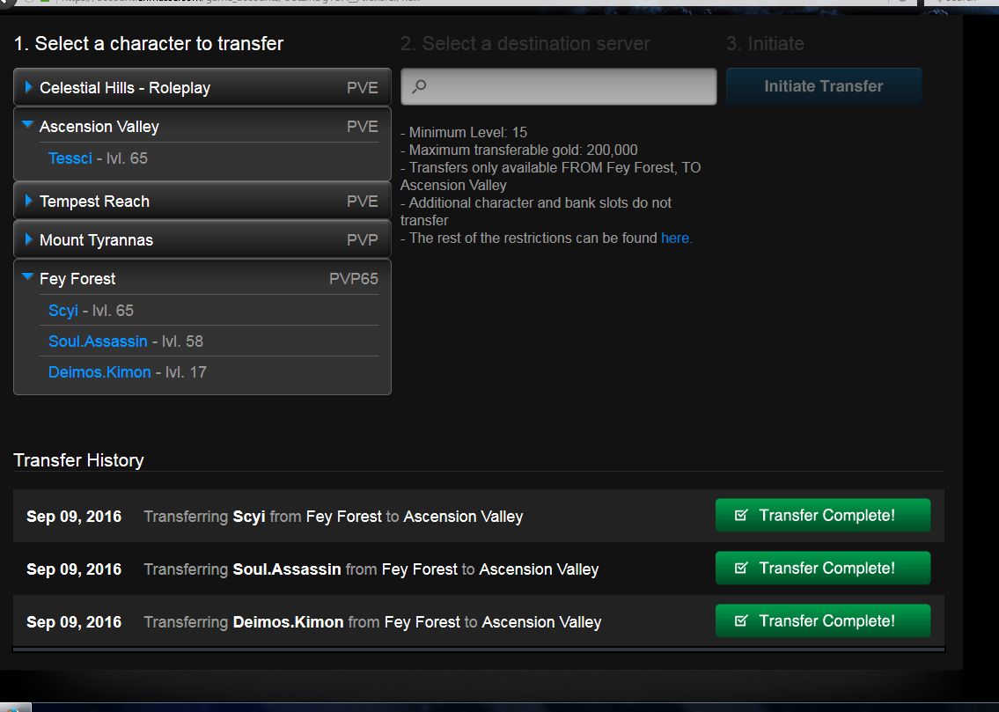Image resolution: width=999 pixels, height=712 pixels.
Task: Expand the Mount Tyrannas server arrow
Action: [29, 239]
